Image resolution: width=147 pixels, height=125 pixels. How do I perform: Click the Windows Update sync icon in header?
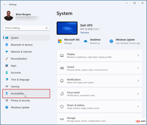tap(111, 41)
